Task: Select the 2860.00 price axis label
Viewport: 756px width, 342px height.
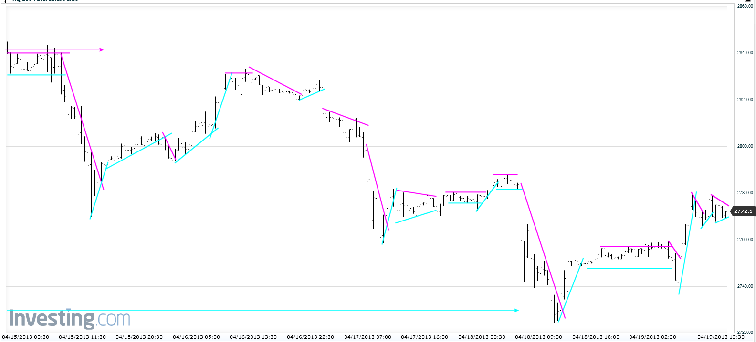Action: 745,6
